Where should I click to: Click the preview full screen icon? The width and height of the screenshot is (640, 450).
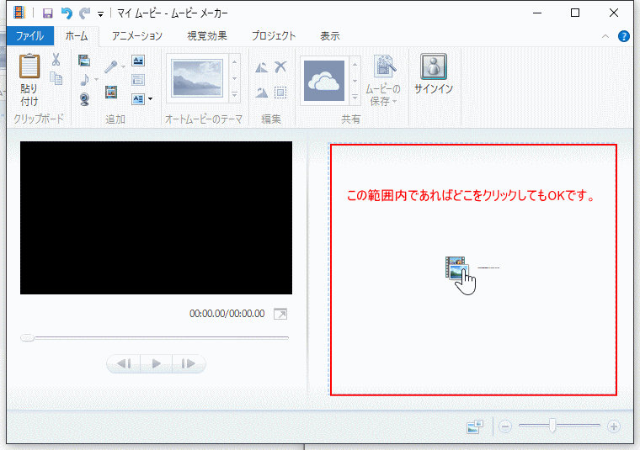coord(280,314)
